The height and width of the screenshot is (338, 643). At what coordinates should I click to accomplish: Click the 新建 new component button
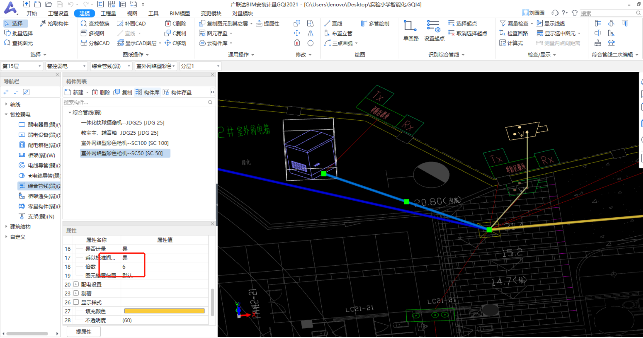[x=74, y=92]
